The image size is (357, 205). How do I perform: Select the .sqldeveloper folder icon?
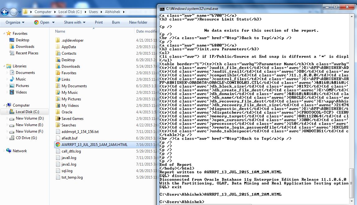(58, 40)
